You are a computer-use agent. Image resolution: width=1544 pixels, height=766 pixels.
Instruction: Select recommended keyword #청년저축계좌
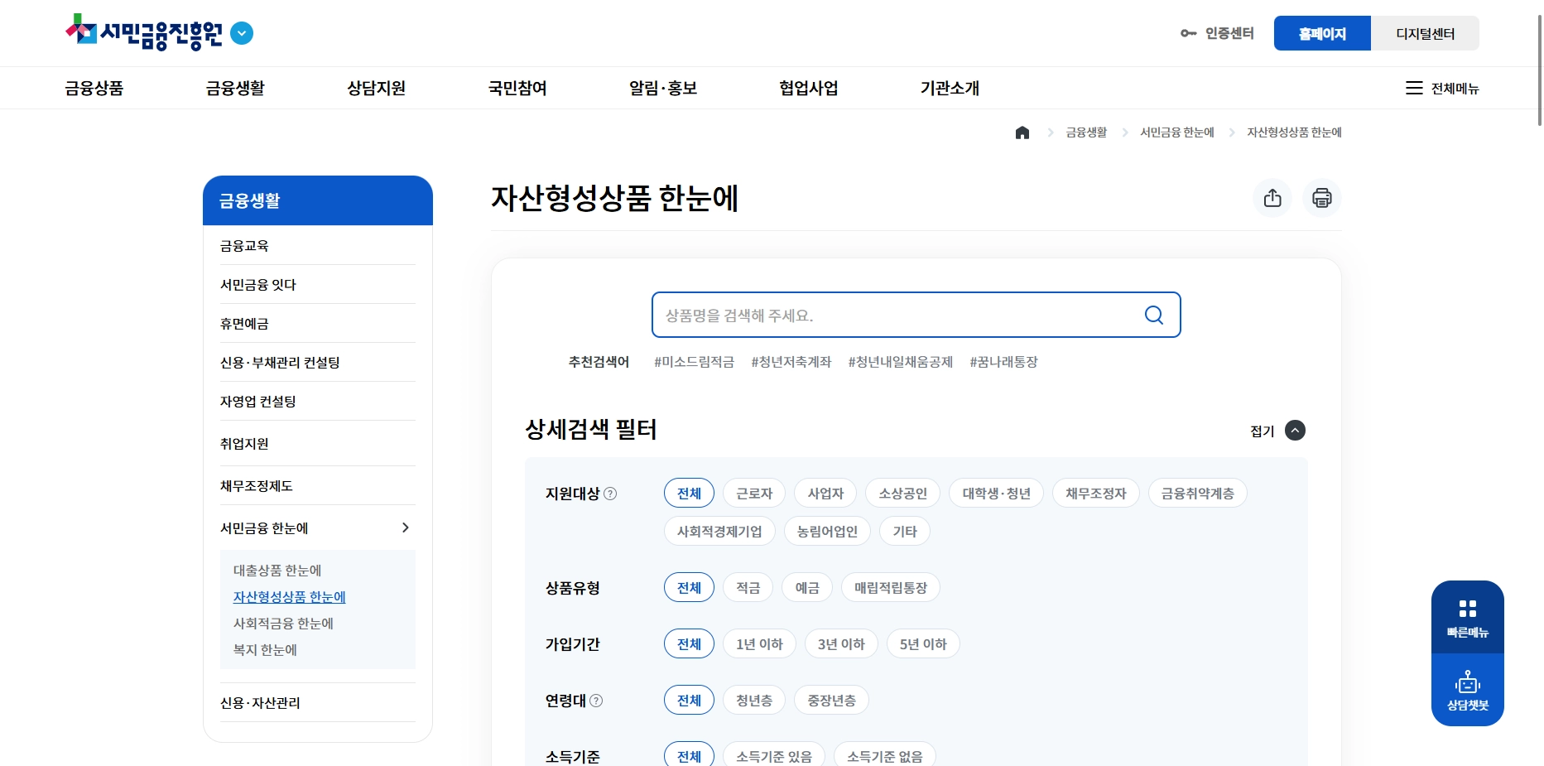tap(791, 362)
